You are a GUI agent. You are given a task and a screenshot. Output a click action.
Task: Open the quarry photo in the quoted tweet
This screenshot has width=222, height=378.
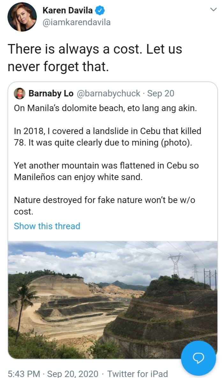113,299
